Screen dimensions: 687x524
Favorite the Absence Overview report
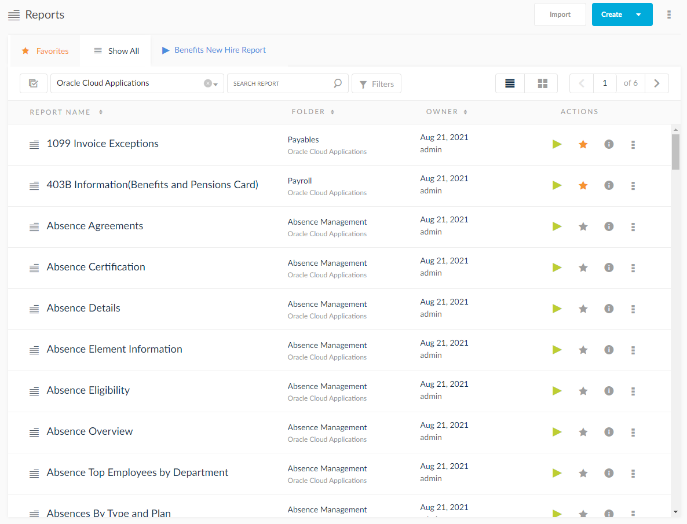point(583,431)
